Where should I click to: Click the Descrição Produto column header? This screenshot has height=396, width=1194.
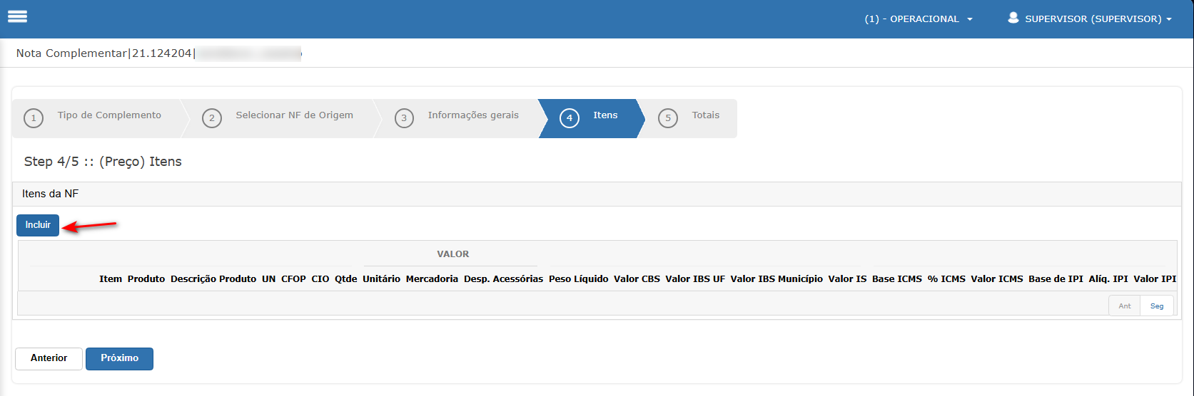[213, 279]
